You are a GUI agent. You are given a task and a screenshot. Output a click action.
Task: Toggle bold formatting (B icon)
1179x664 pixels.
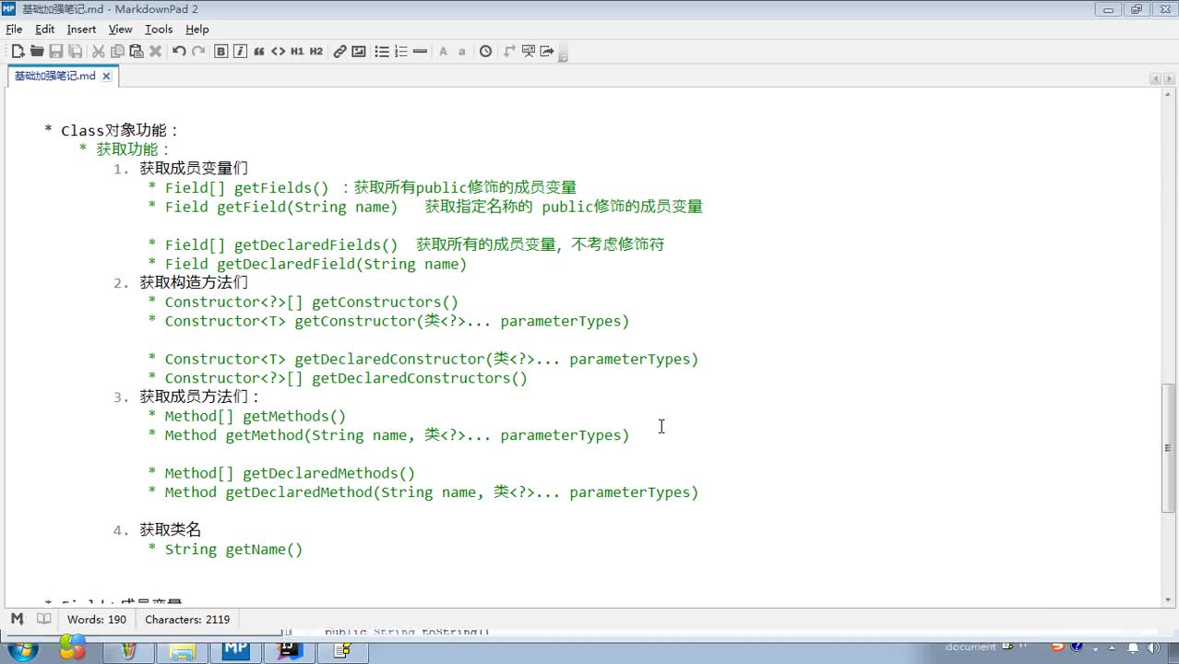pyautogui.click(x=221, y=52)
